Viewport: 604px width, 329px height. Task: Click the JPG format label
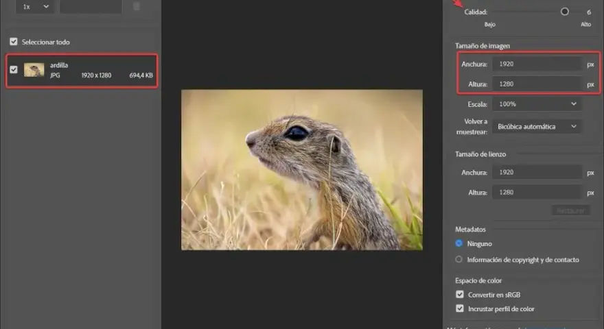[x=55, y=75]
